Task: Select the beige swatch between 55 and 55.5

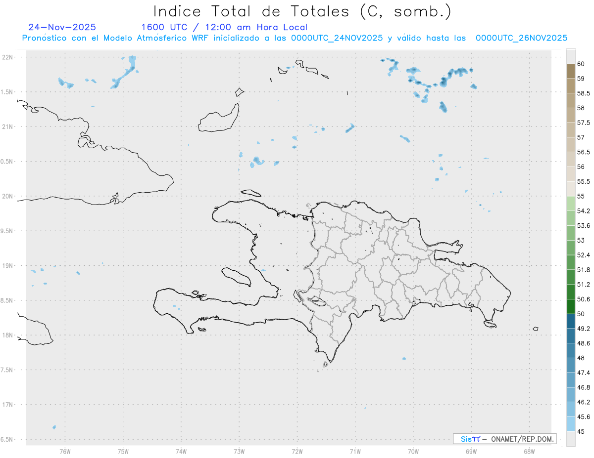Action: pos(571,189)
